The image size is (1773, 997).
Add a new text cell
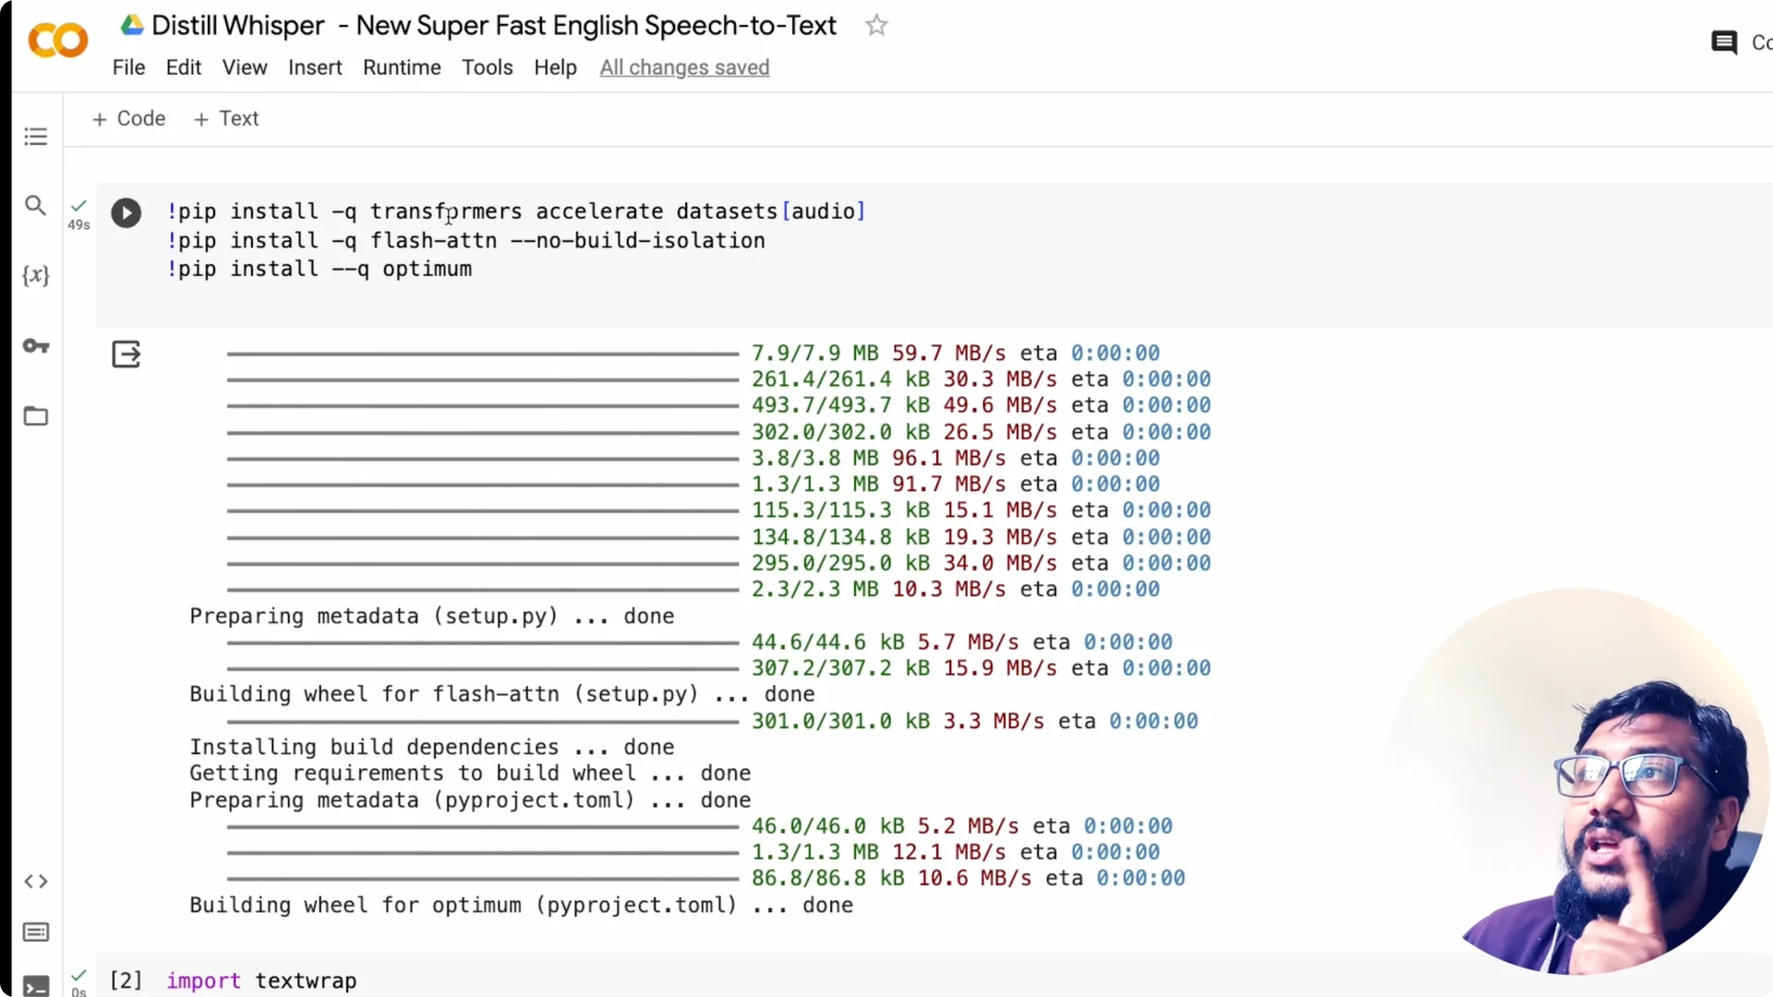coord(225,118)
